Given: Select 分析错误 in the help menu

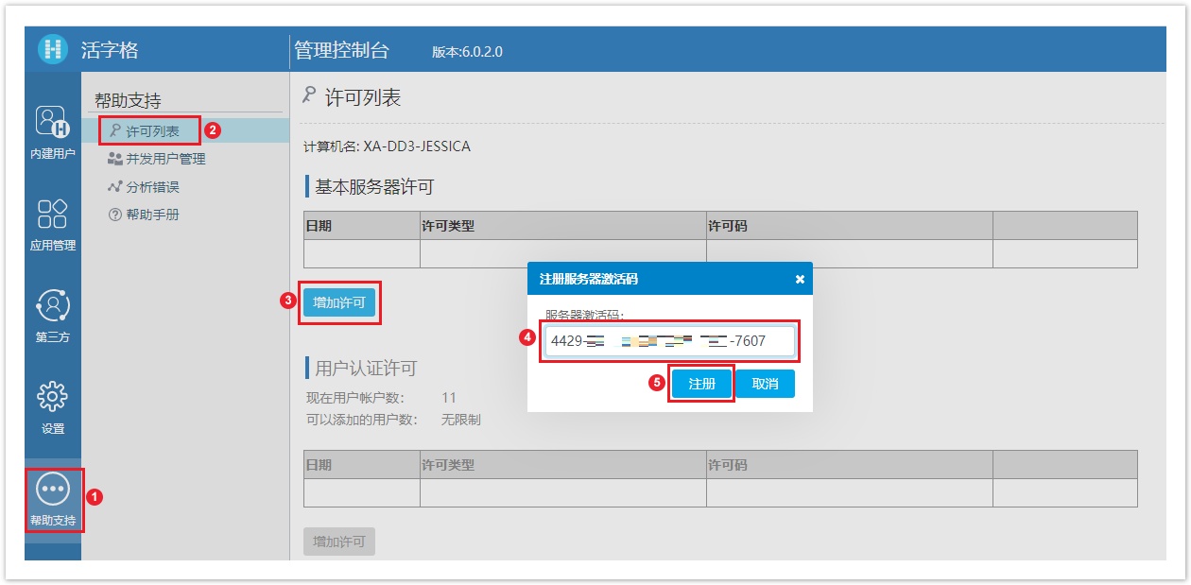Looking at the screenshot, I should [x=144, y=187].
